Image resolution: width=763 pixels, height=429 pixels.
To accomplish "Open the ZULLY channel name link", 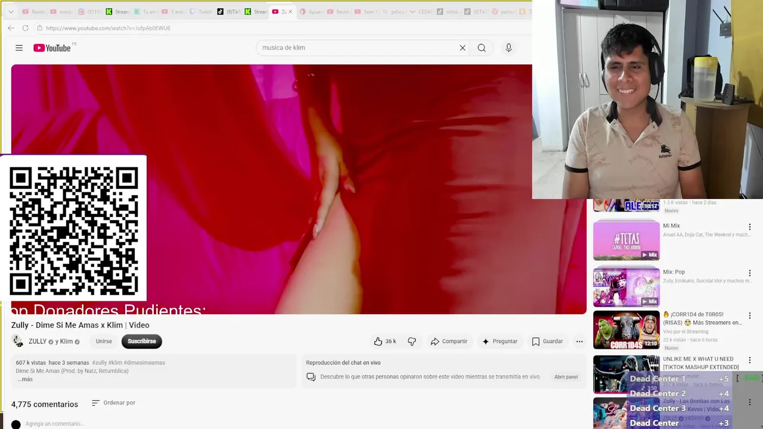I will click(38, 341).
